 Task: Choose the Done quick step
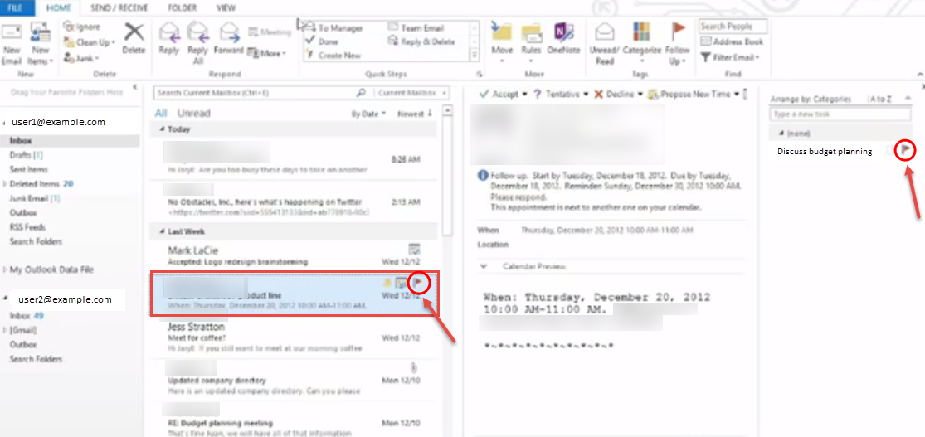pos(322,41)
